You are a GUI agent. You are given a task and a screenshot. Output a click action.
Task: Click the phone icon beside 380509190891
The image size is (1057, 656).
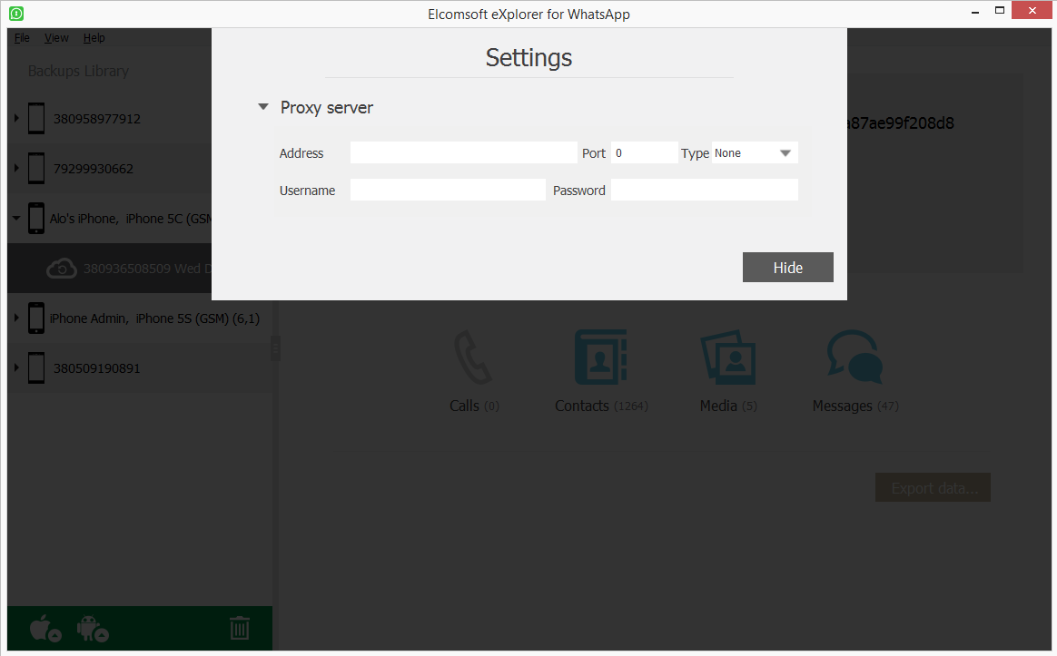pos(36,367)
